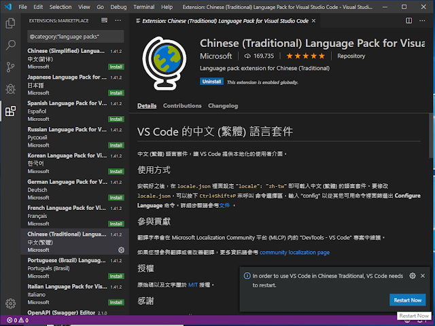
Task: Click Restart Now button in notification
Action: 408,300
